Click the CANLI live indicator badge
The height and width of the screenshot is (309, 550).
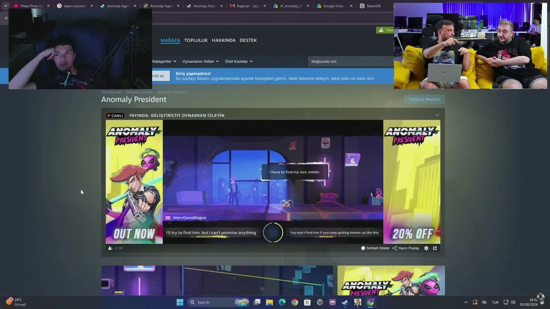[x=115, y=115]
